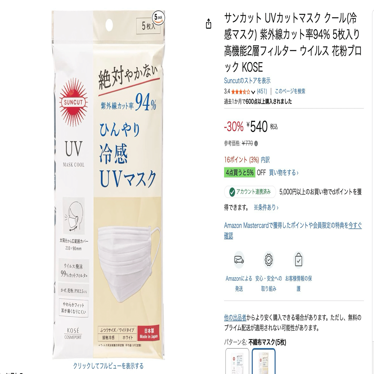The image size is (374, 374).
Task: Open the 他の出品者 sellers link
Action: click(x=235, y=318)
